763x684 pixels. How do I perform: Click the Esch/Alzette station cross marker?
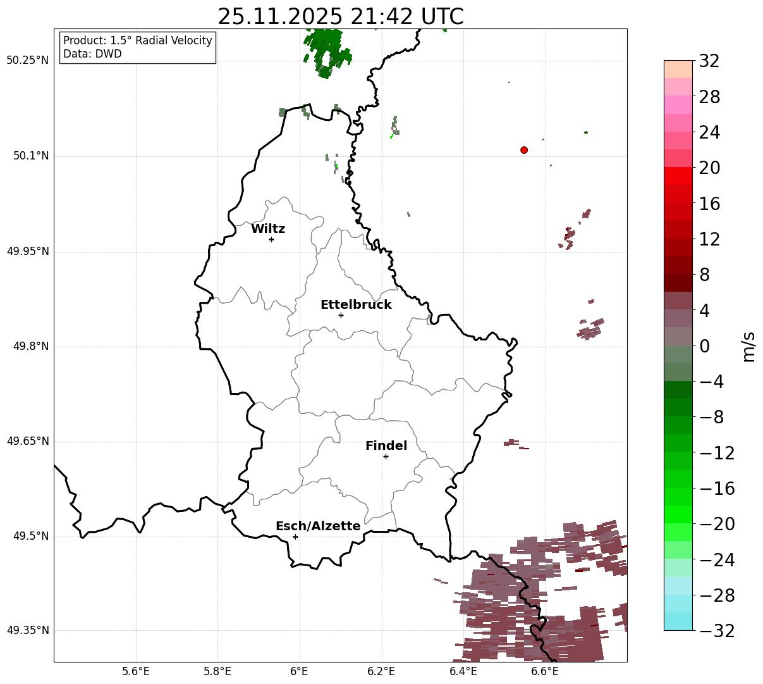(x=295, y=537)
